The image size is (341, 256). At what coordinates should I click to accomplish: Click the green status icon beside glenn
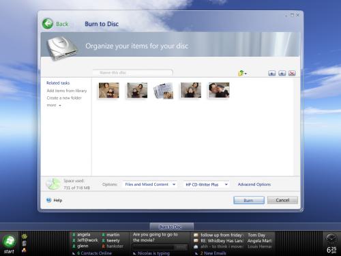74,246
